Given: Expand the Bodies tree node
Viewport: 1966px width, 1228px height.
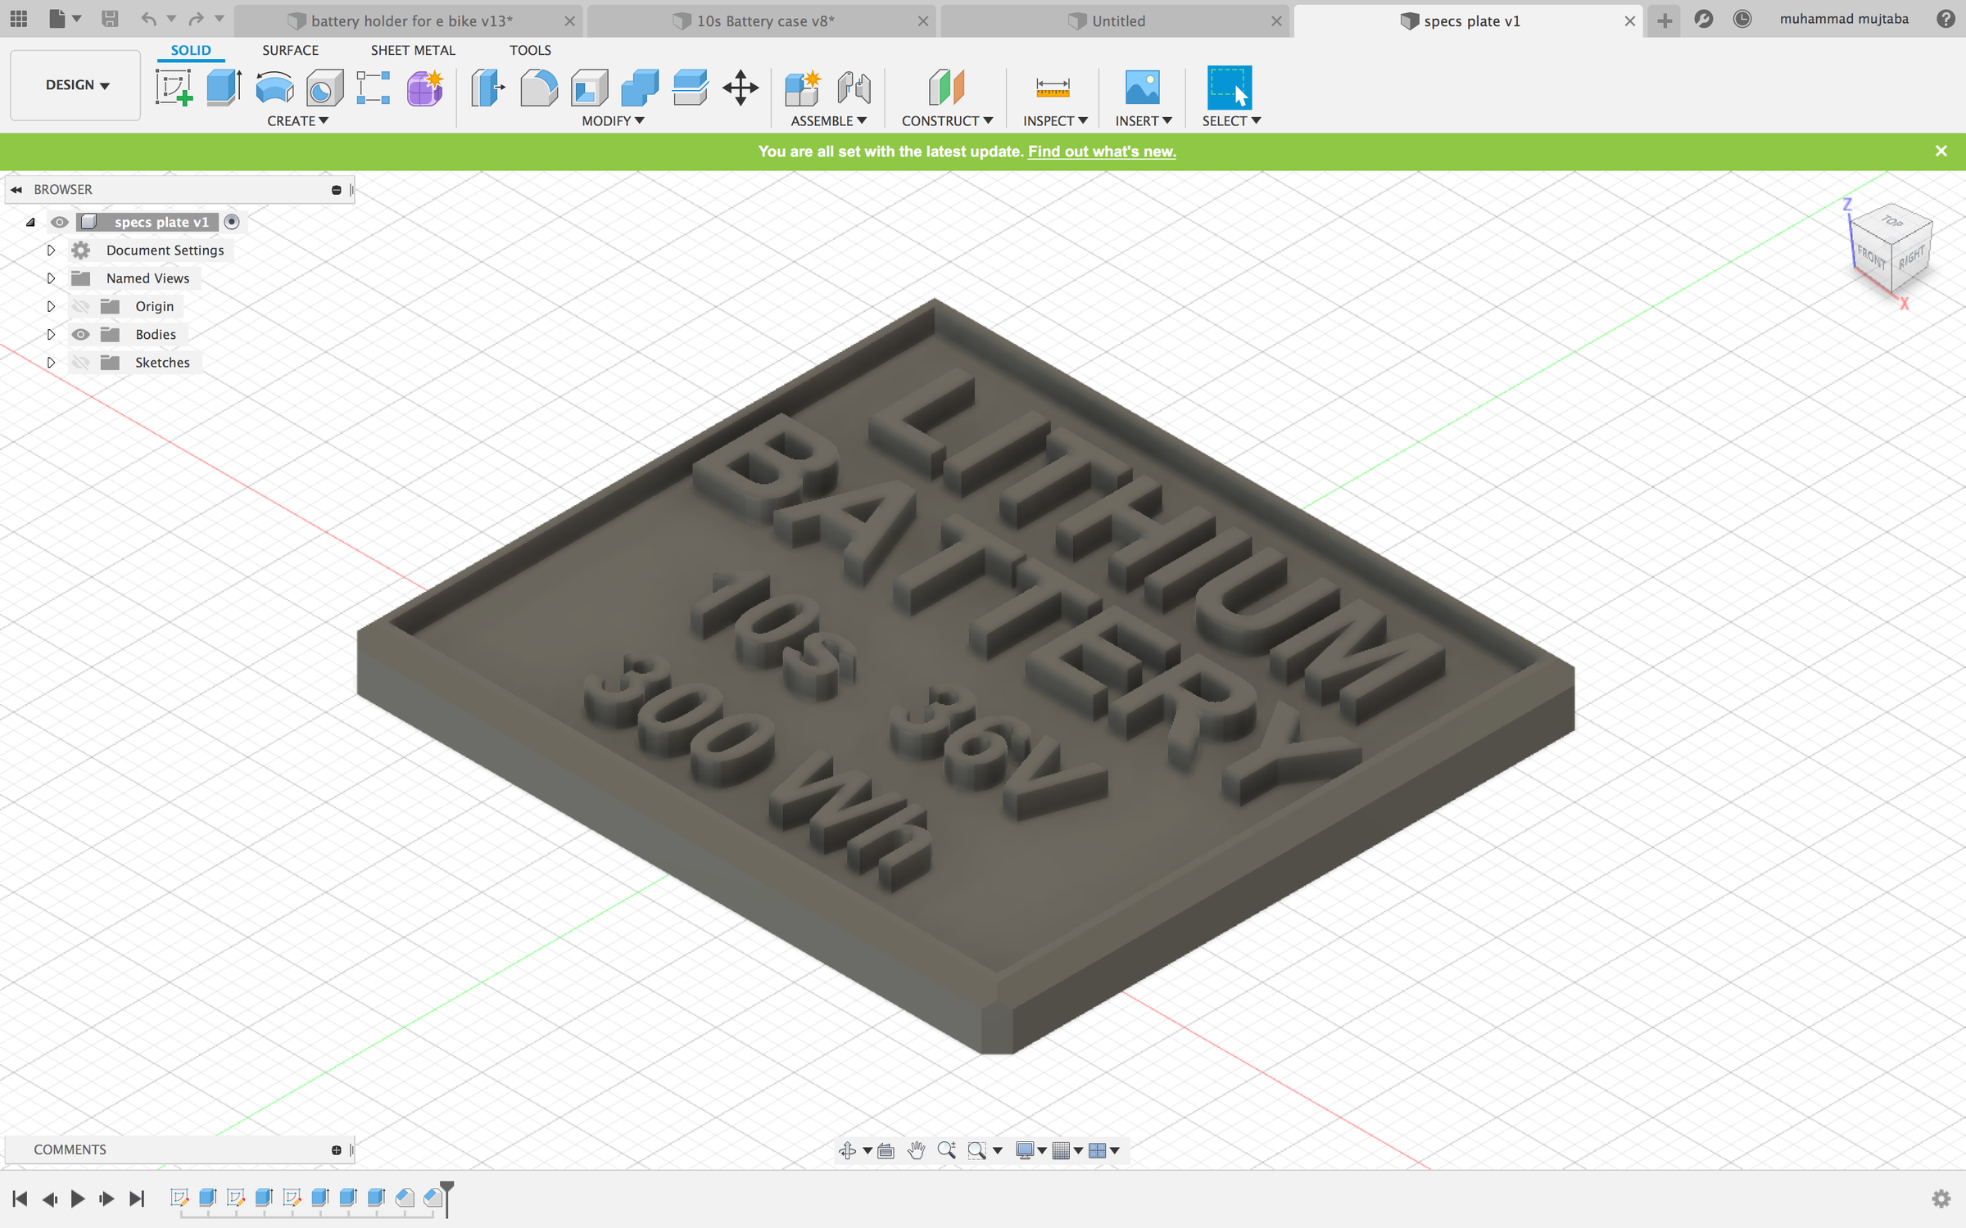Looking at the screenshot, I should (51, 334).
